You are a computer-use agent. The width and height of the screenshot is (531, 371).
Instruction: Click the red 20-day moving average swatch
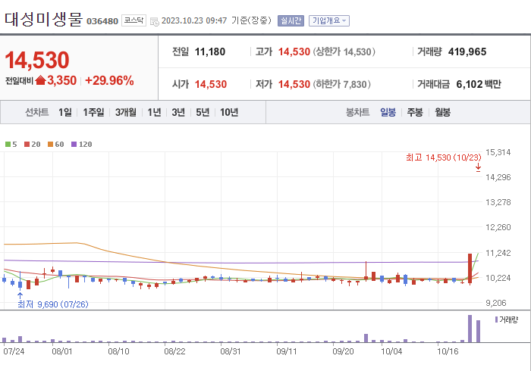(x=27, y=145)
